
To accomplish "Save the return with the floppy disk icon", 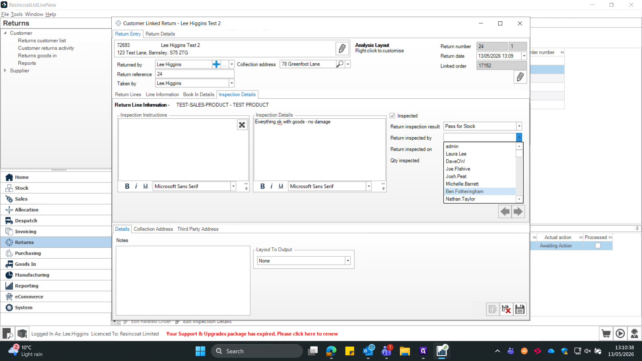I will 520,309.
